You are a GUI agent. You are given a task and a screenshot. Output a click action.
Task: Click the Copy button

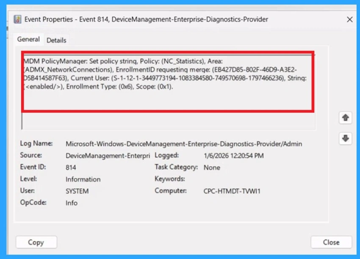[x=36, y=242]
